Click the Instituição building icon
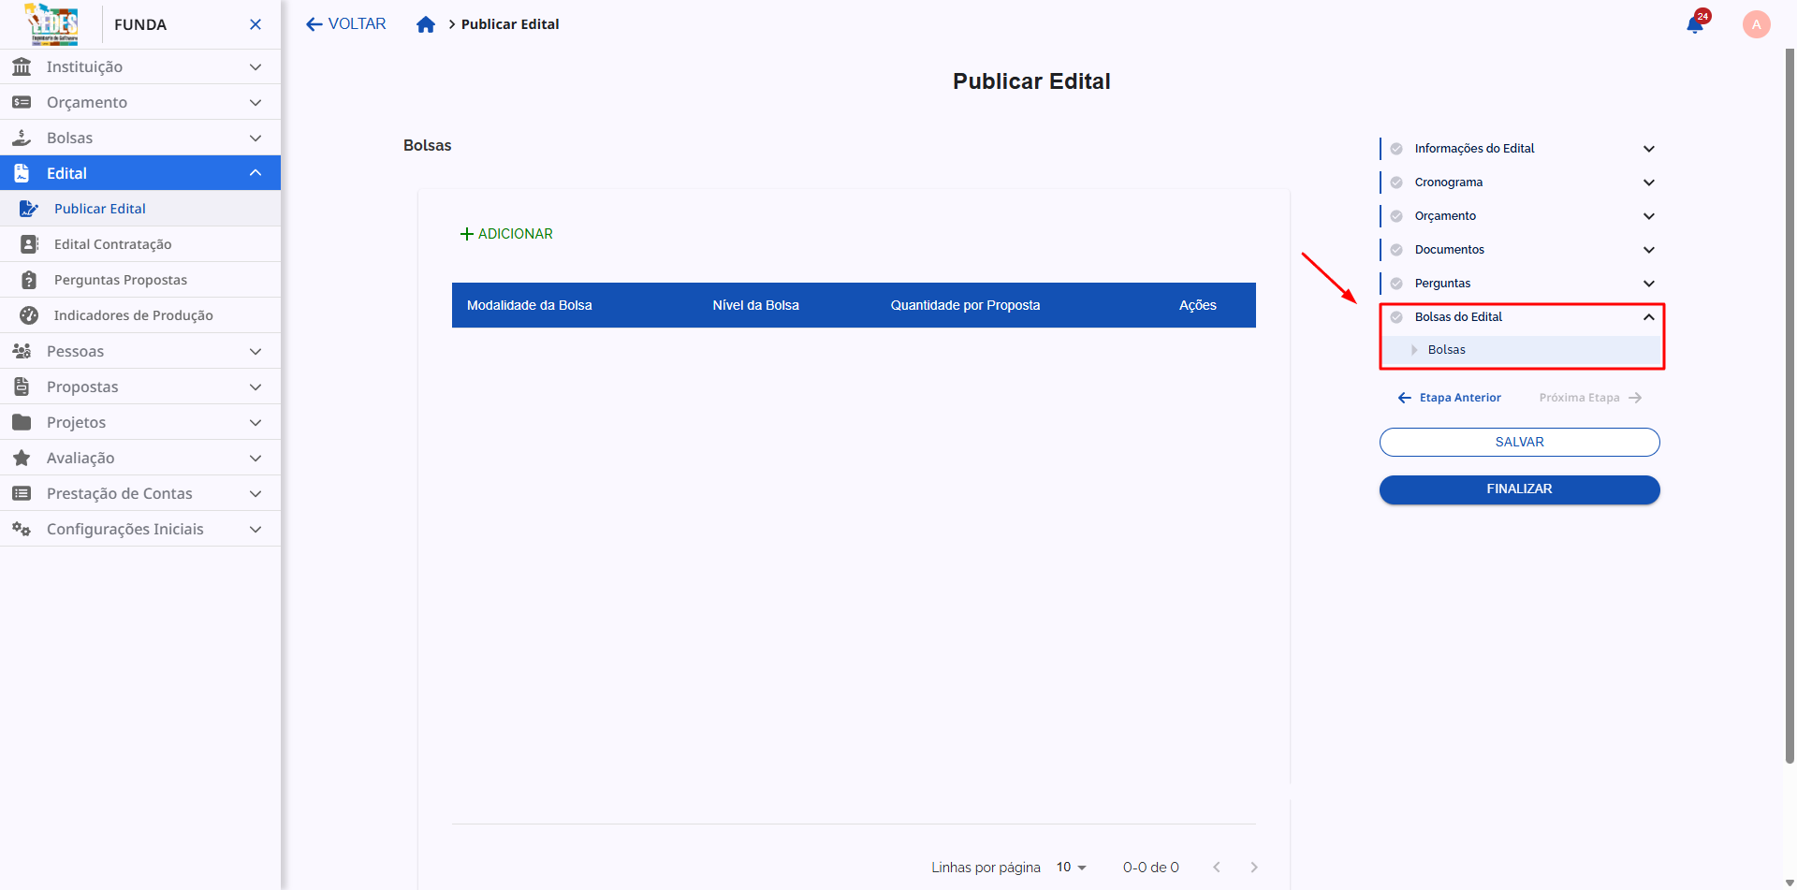 pyautogui.click(x=22, y=66)
